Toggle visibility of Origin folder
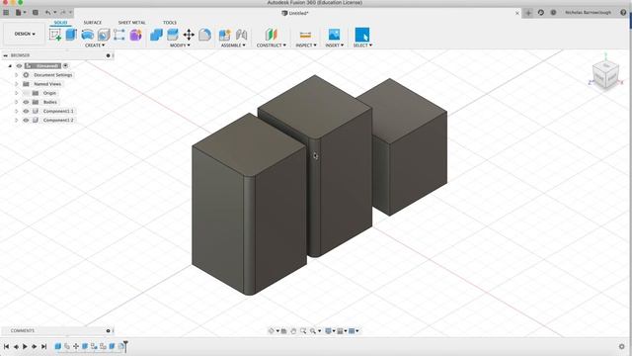 [x=27, y=93]
